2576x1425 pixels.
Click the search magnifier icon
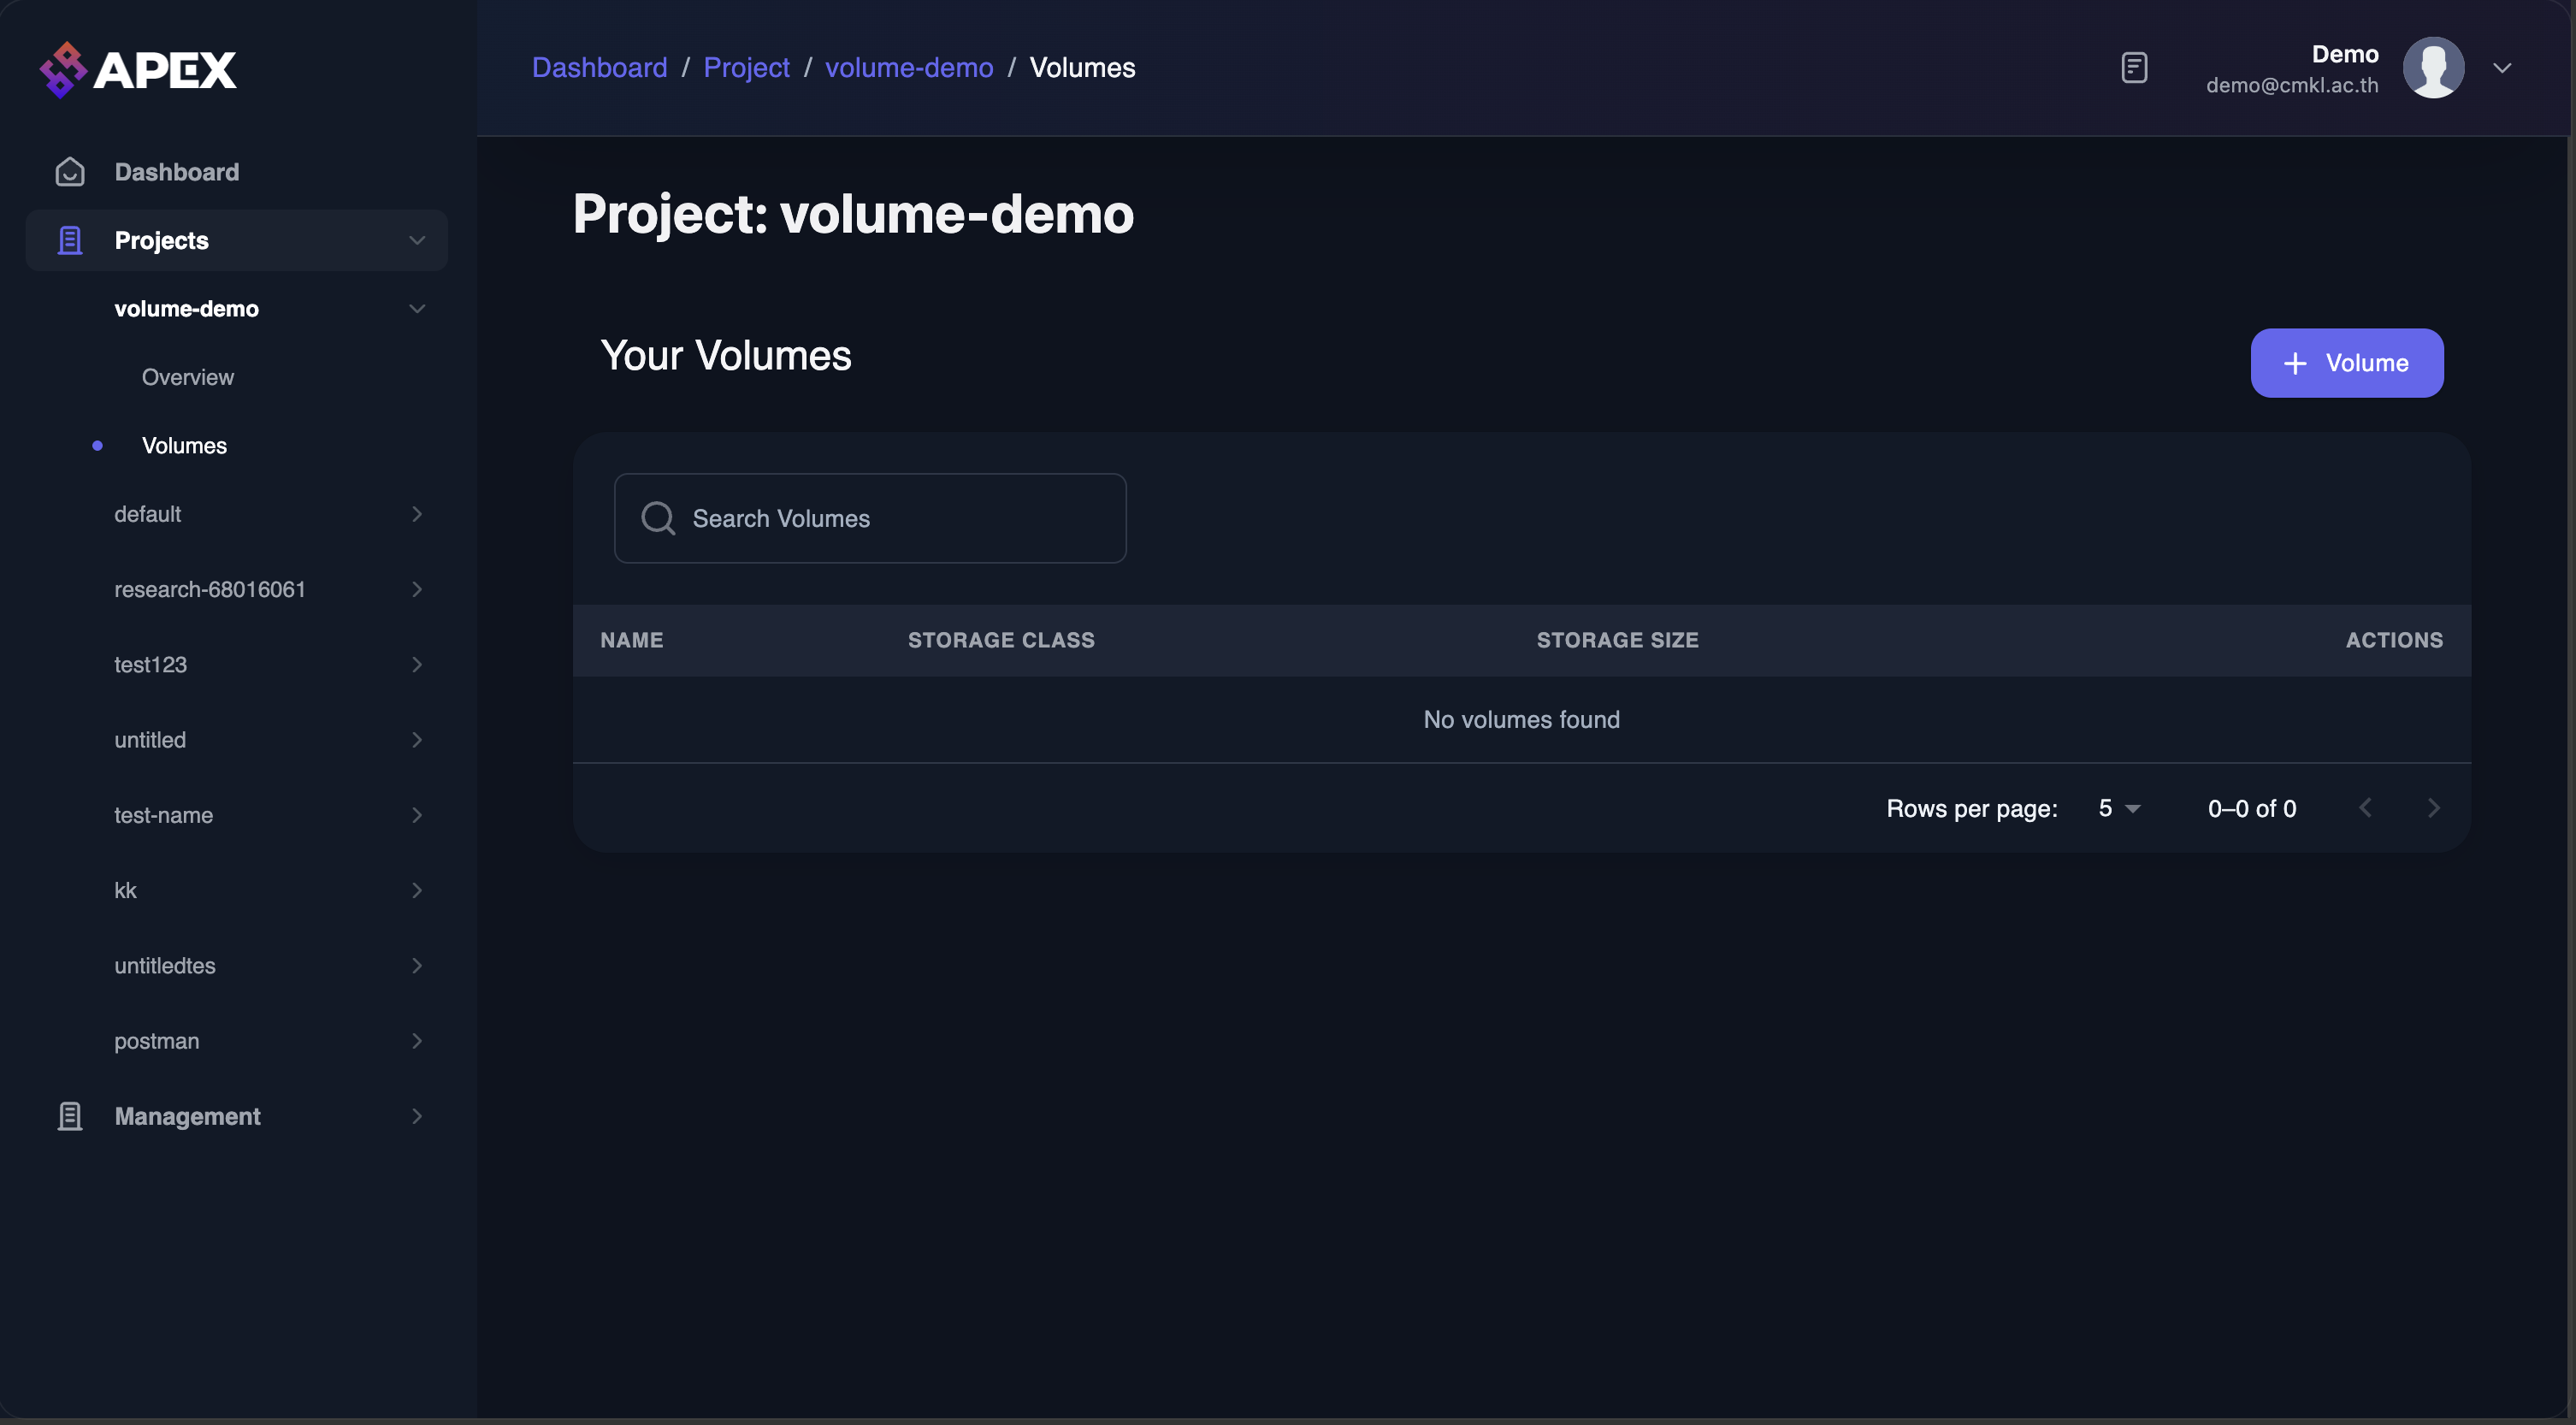click(x=658, y=518)
